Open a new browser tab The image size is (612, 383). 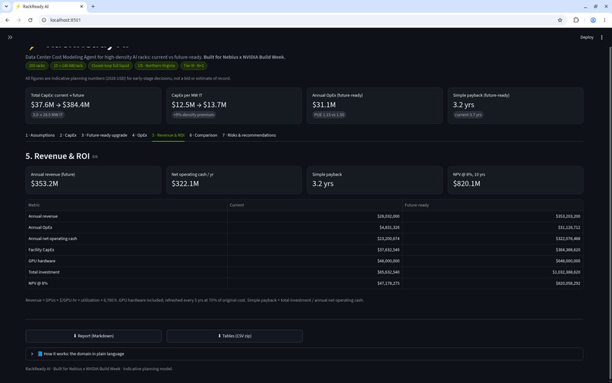coord(93,7)
